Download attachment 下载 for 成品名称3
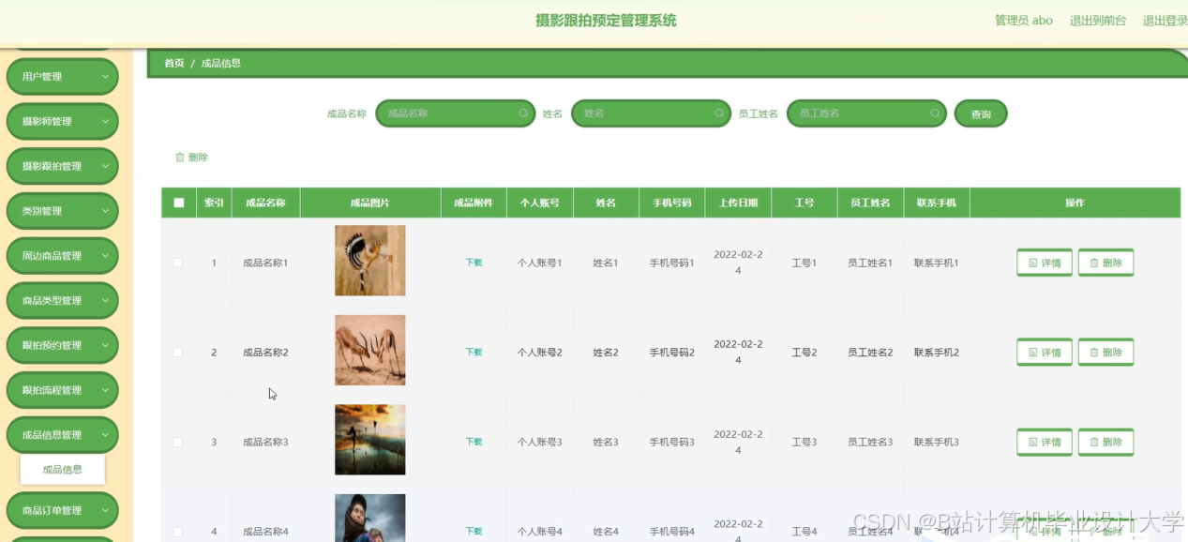This screenshot has height=542, width=1188. (474, 442)
